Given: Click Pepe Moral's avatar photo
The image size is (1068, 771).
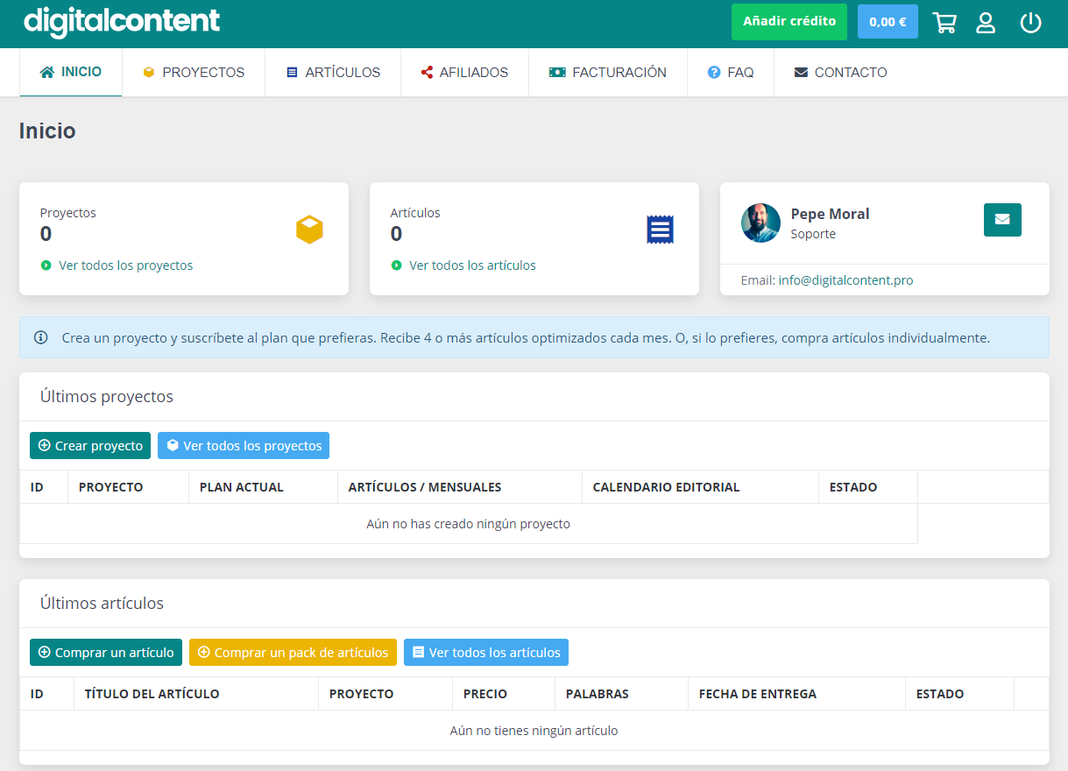Looking at the screenshot, I should (760, 223).
